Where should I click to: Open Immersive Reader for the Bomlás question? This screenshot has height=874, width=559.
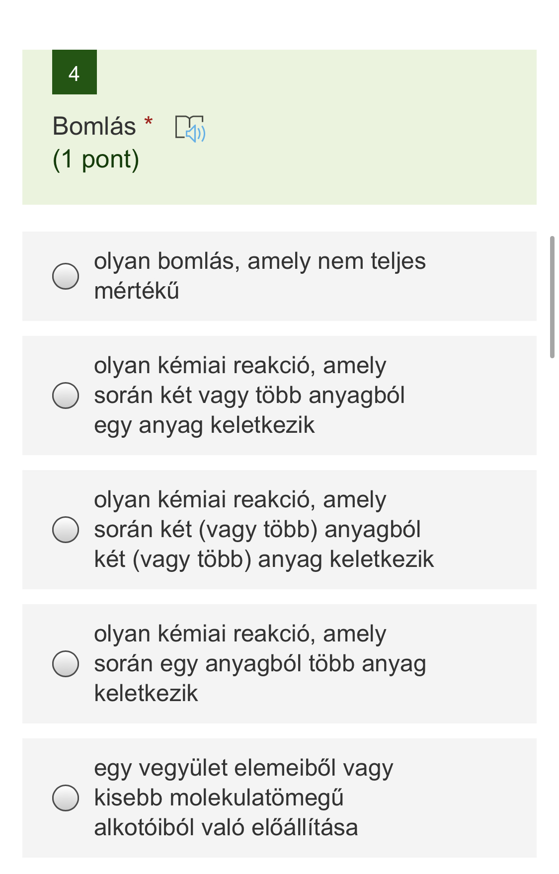pyautogui.click(x=190, y=129)
